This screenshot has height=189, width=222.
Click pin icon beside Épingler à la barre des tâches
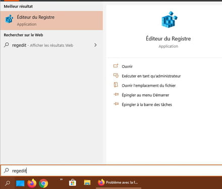[x=116, y=104]
